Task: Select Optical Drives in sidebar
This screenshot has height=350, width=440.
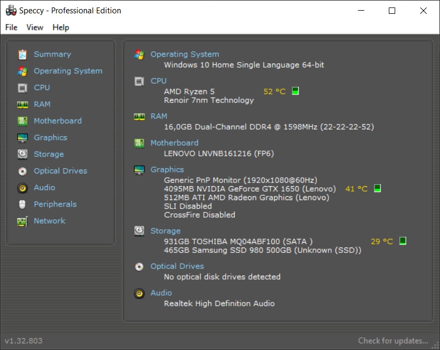Action: [x=60, y=171]
